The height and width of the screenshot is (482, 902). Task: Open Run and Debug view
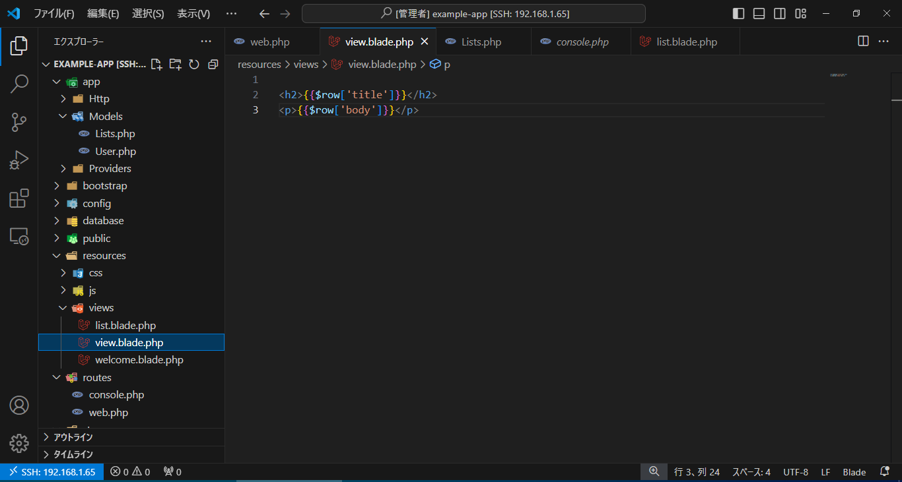(x=19, y=160)
